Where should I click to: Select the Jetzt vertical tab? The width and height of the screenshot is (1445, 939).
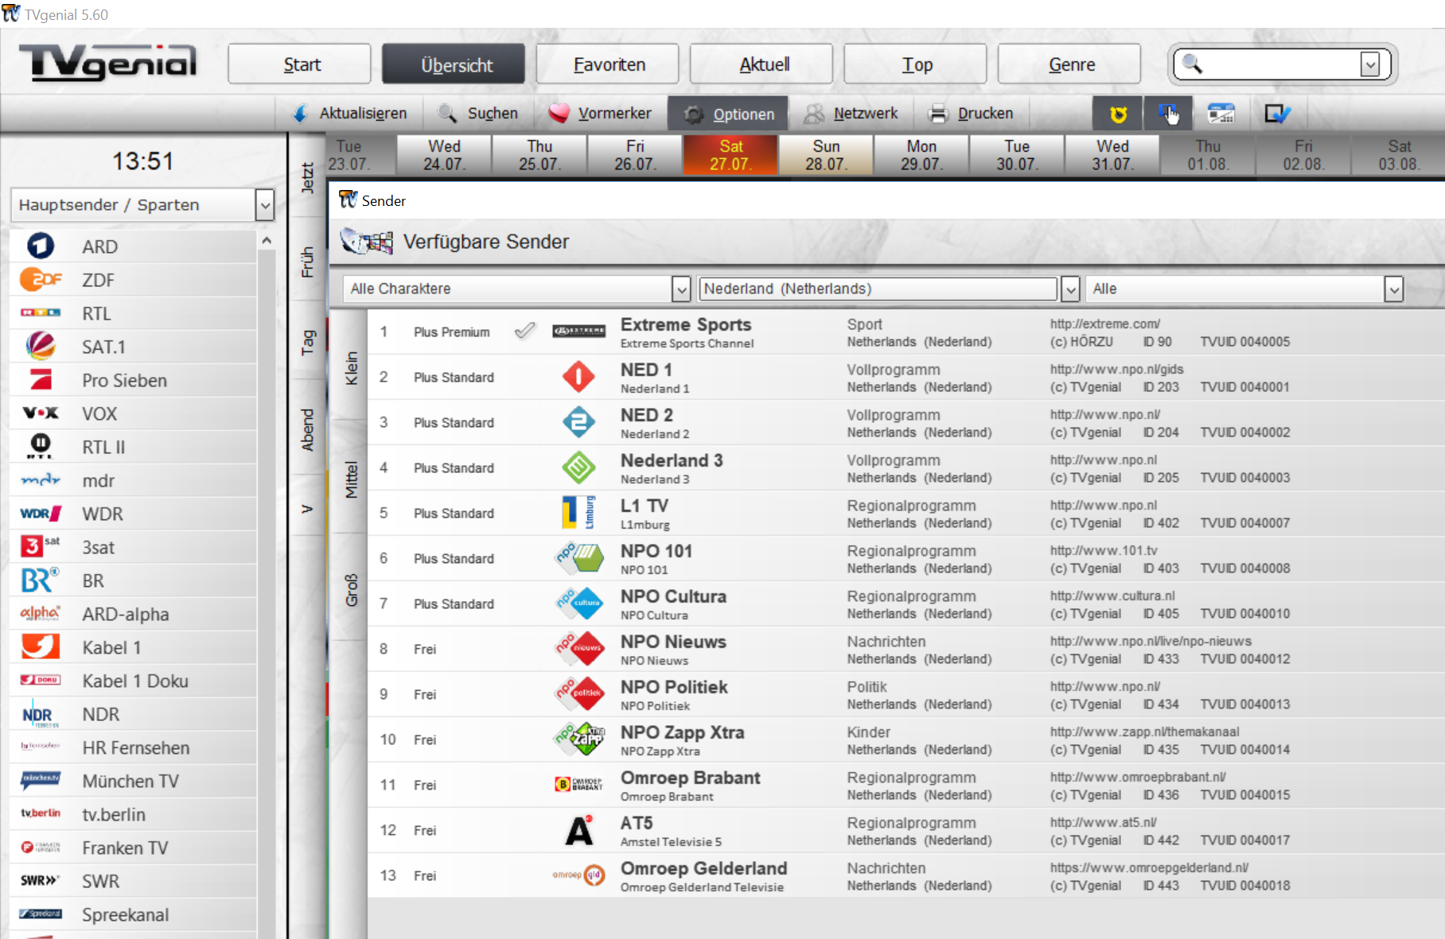click(308, 177)
